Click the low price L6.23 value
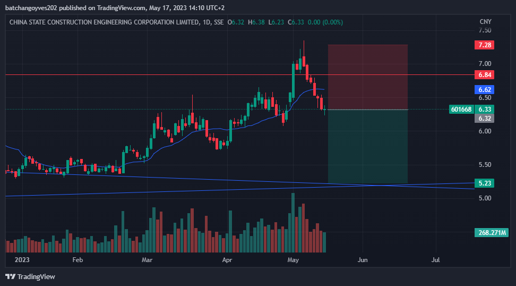Image resolution: width=516 pixels, height=286 pixels. click(x=276, y=22)
